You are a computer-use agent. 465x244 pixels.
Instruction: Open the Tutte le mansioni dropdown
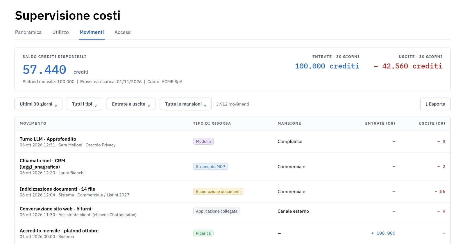click(x=186, y=104)
